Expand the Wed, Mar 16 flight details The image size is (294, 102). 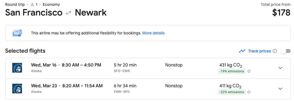tap(280, 68)
